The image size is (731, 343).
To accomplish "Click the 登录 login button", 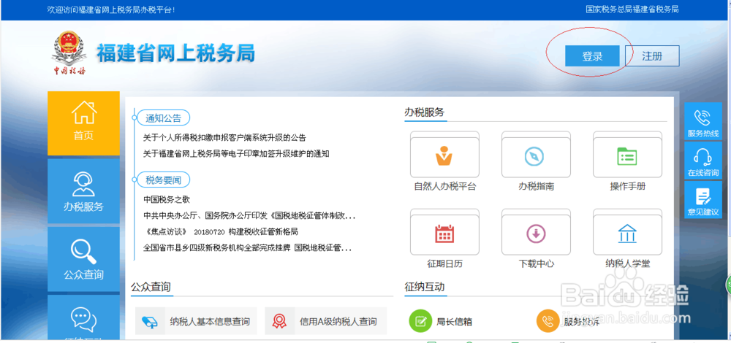I will click(592, 56).
